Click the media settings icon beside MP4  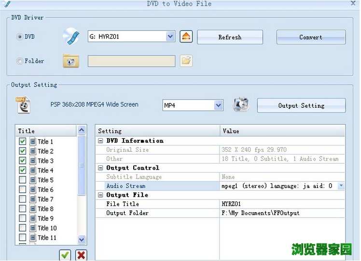(x=240, y=105)
